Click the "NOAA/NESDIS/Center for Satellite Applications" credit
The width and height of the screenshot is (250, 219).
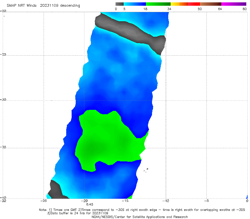pos(140,217)
